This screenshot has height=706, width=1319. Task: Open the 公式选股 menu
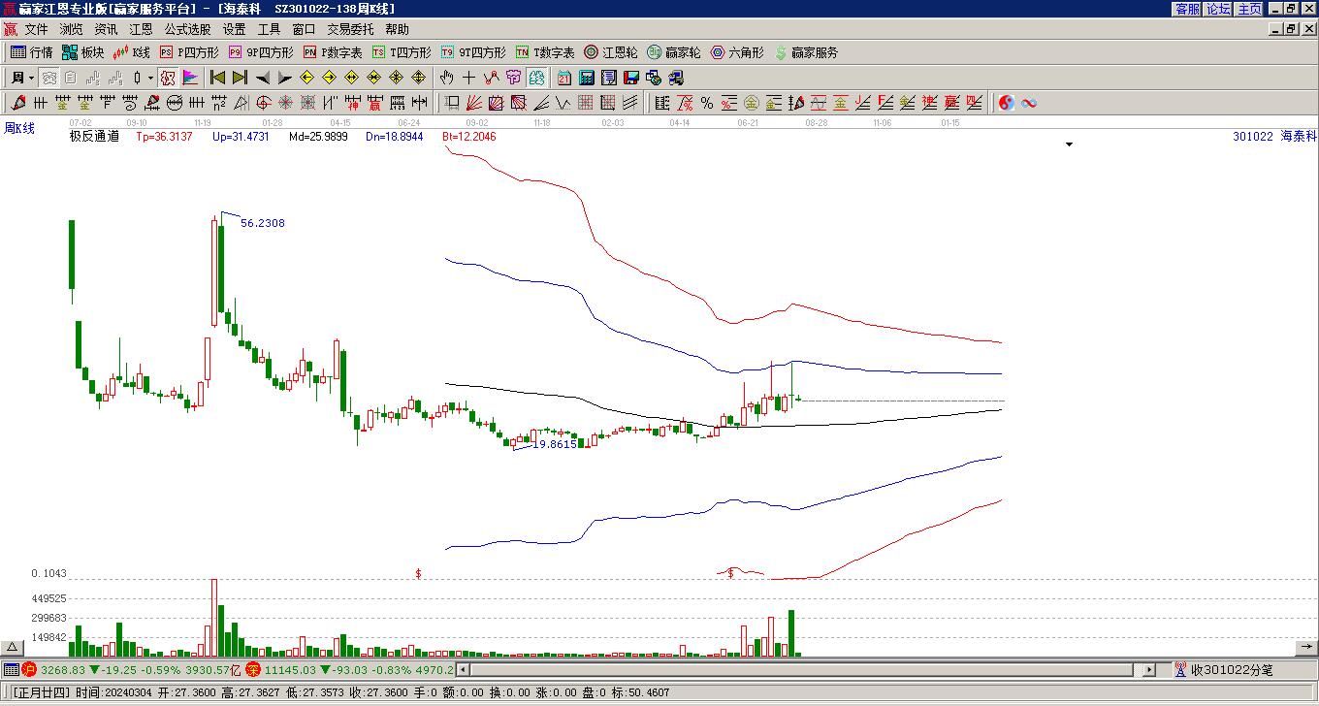(187, 29)
